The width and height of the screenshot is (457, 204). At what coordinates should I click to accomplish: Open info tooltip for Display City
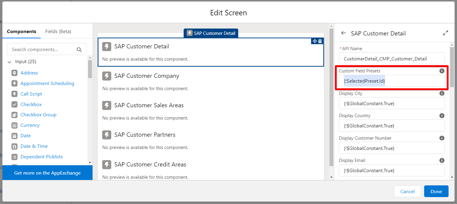tap(442, 93)
